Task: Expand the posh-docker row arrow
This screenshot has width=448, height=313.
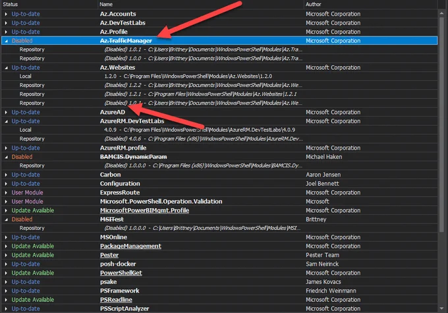Action: click(6, 264)
